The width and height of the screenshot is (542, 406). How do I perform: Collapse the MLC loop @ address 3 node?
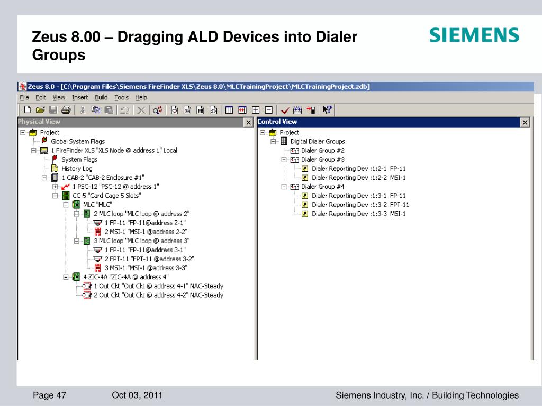pyautogui.click(x=76, y=241)
